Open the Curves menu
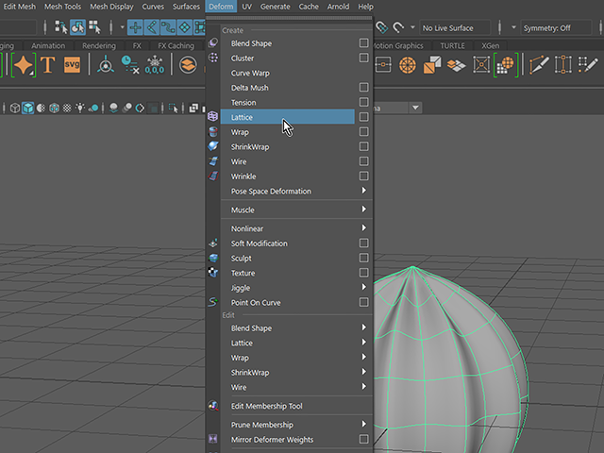This screenshot has width=604, height=453. 153,7
